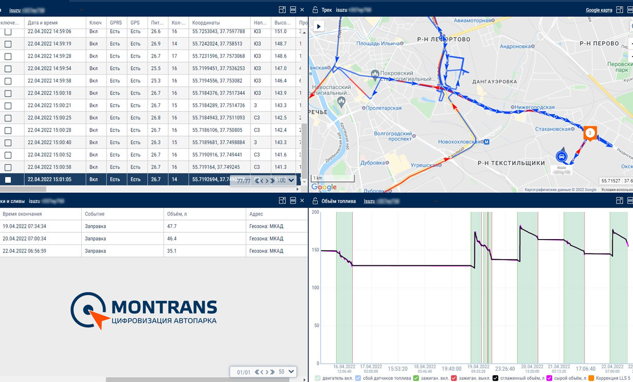Check the row for 22.04.2022 15:00:18
This screenshot has height=382, width=633.
tap(8, 93)
